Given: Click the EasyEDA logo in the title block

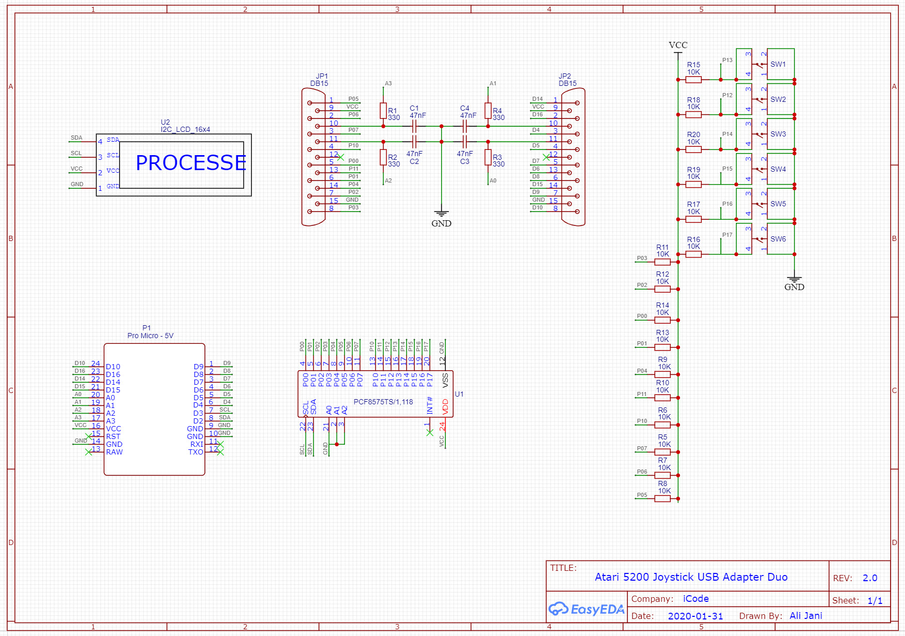Looking at the screenshot, I should [x=586, y=609].
